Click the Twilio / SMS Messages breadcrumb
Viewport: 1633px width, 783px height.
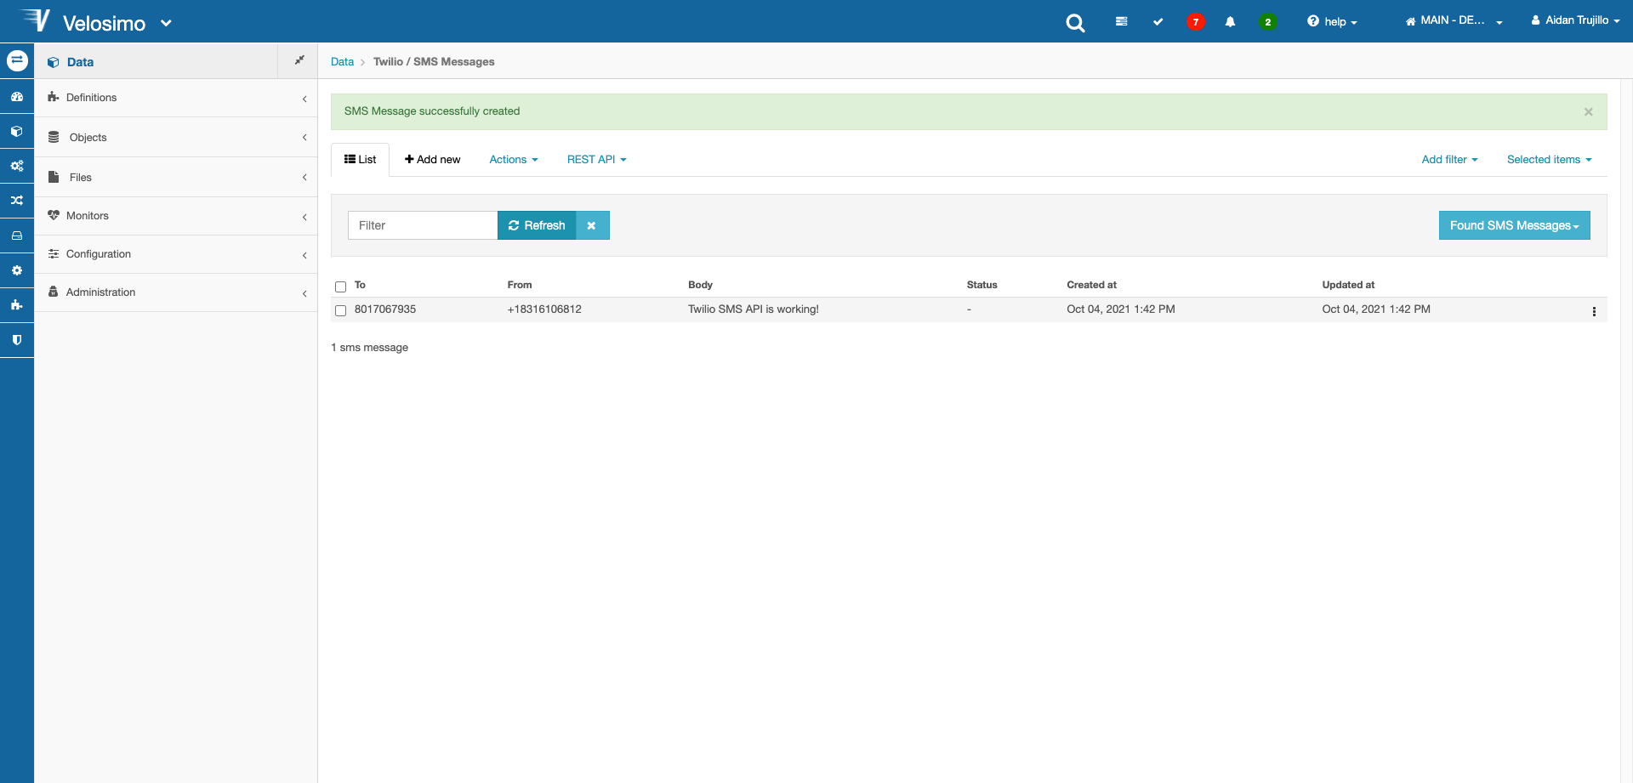click(x=434, y=62)
